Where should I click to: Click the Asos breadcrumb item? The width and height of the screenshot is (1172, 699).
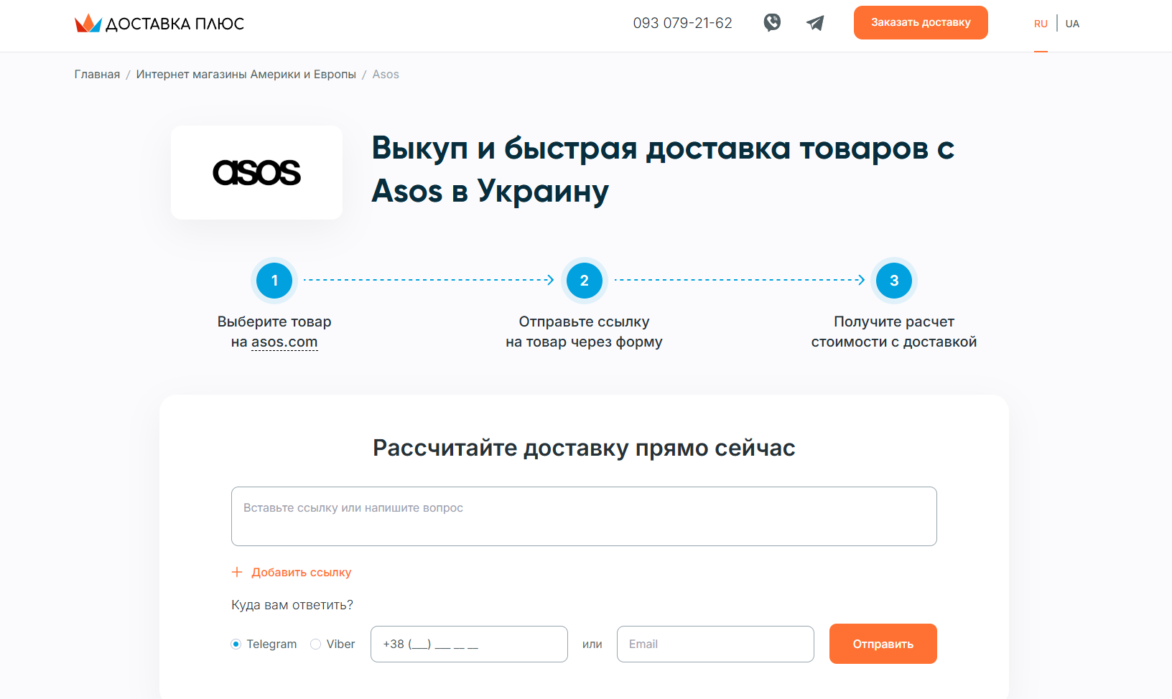pyautogui.click(x=386, y=75)
